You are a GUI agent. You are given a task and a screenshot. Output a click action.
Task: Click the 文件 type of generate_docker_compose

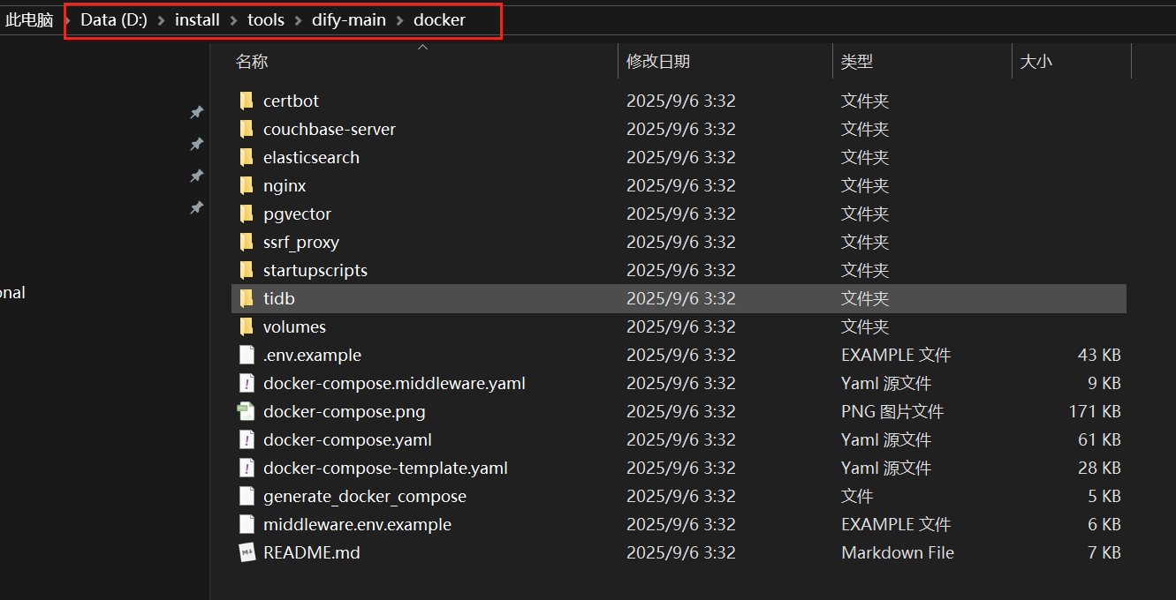[x=857, y=496]
